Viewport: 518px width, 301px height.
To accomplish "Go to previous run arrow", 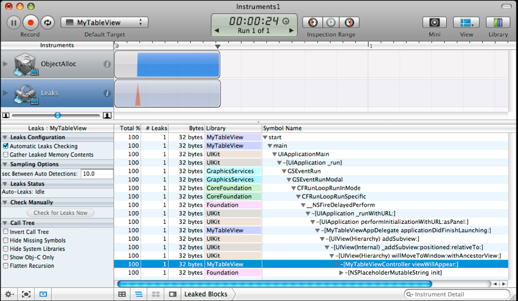I will 217,30.
